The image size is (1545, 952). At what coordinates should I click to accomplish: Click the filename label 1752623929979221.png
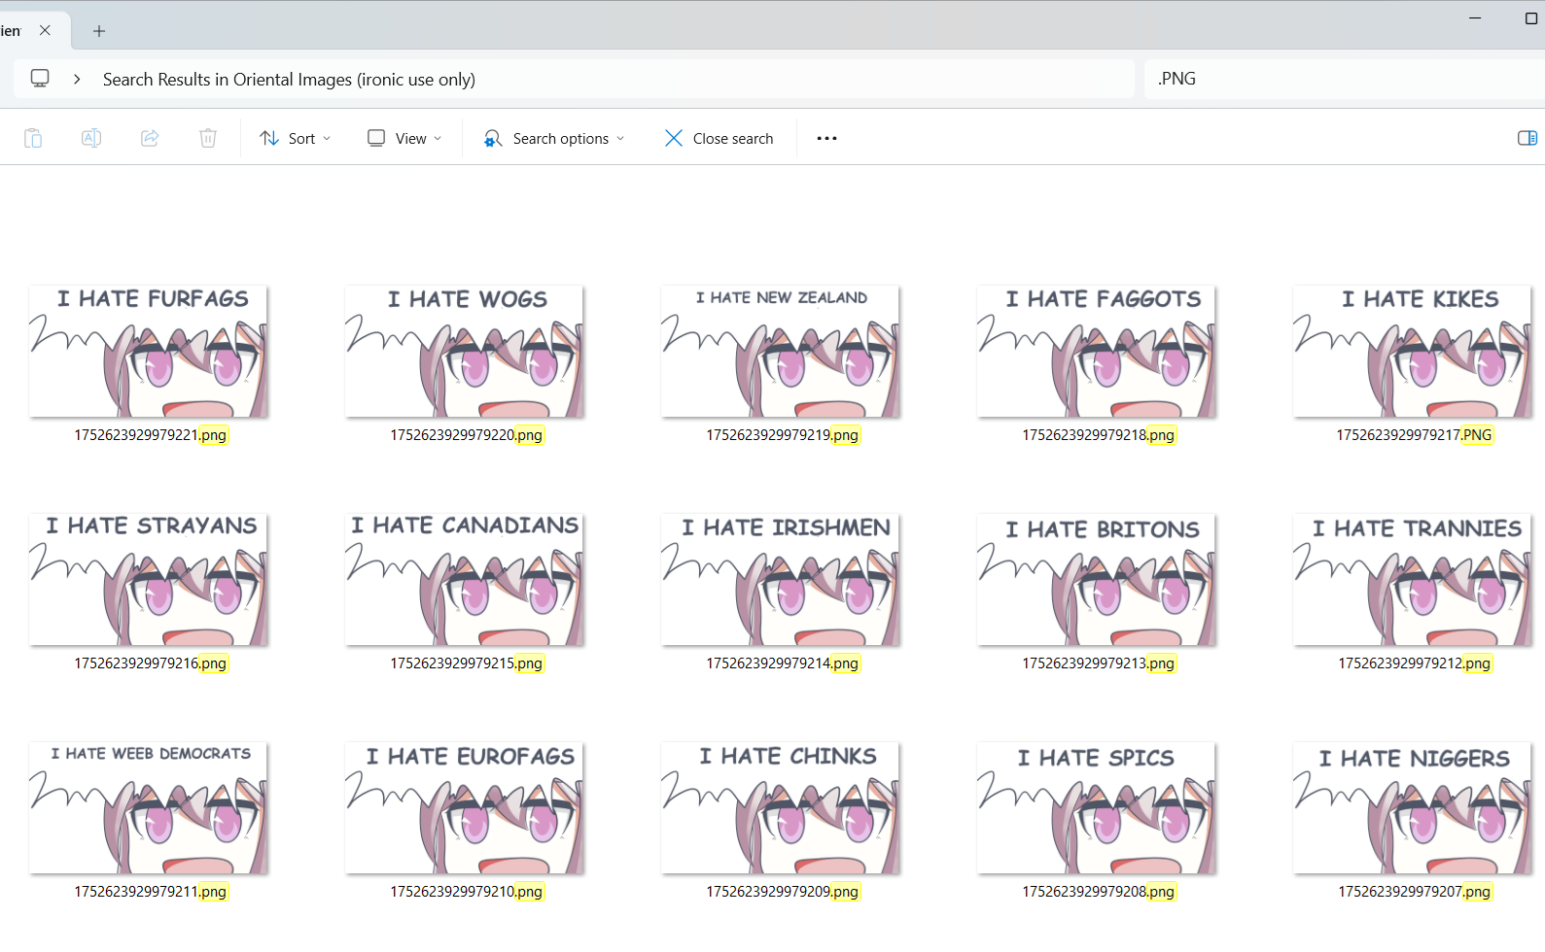(151, 435)
